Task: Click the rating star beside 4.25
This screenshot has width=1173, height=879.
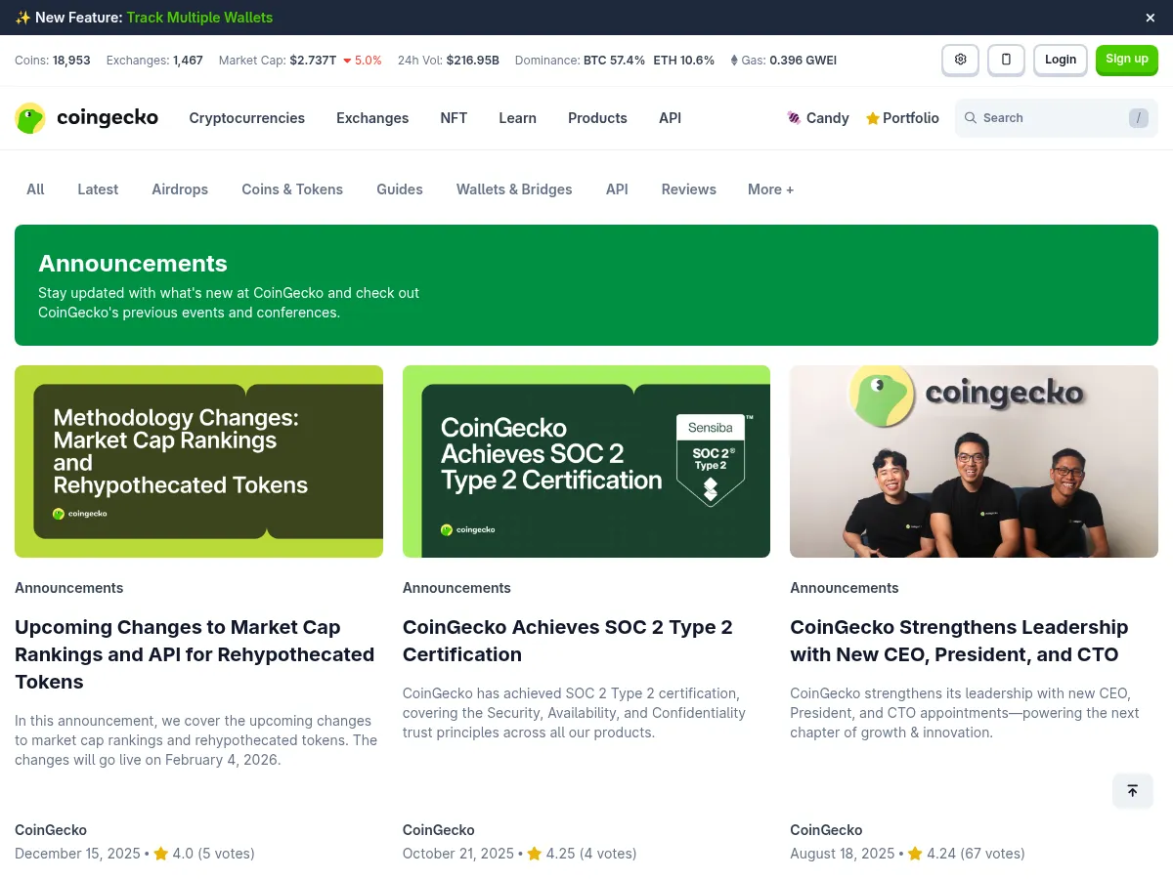Action: point(534,853)
